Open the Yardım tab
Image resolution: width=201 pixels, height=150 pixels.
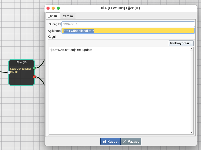point(68,16)
